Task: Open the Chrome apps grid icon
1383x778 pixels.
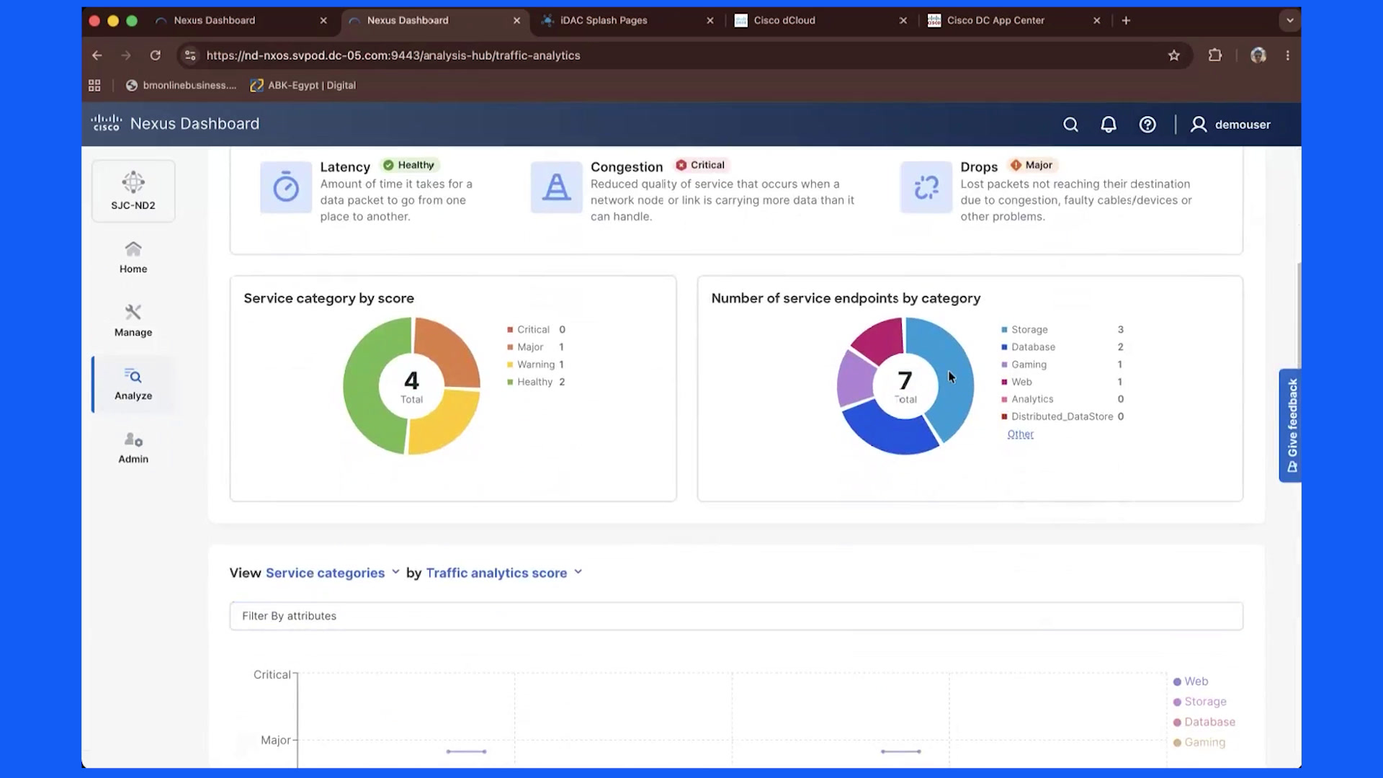Action: (94, 85)
